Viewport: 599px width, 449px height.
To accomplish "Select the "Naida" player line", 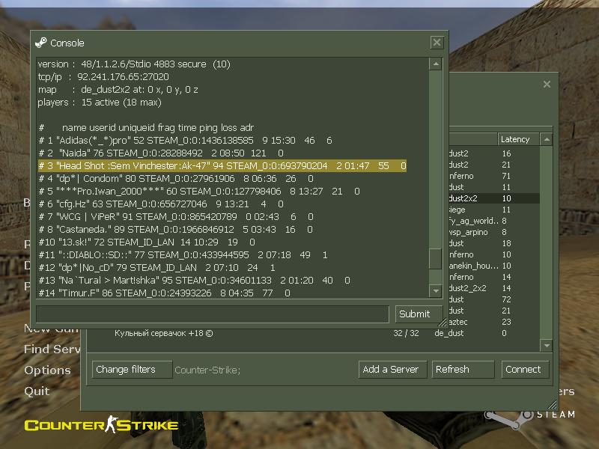I will pyautogui.click(x=161, y=153).
